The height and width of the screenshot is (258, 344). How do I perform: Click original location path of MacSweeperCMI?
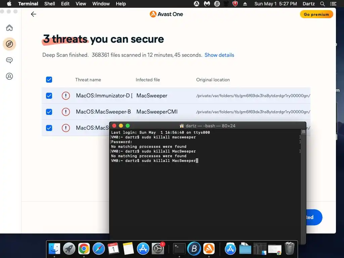[x=253, y=112]
